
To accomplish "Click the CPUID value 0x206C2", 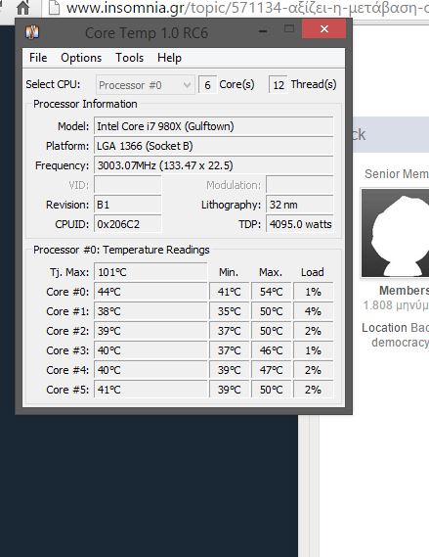I will pyautogui.click(x=128, y=224).
